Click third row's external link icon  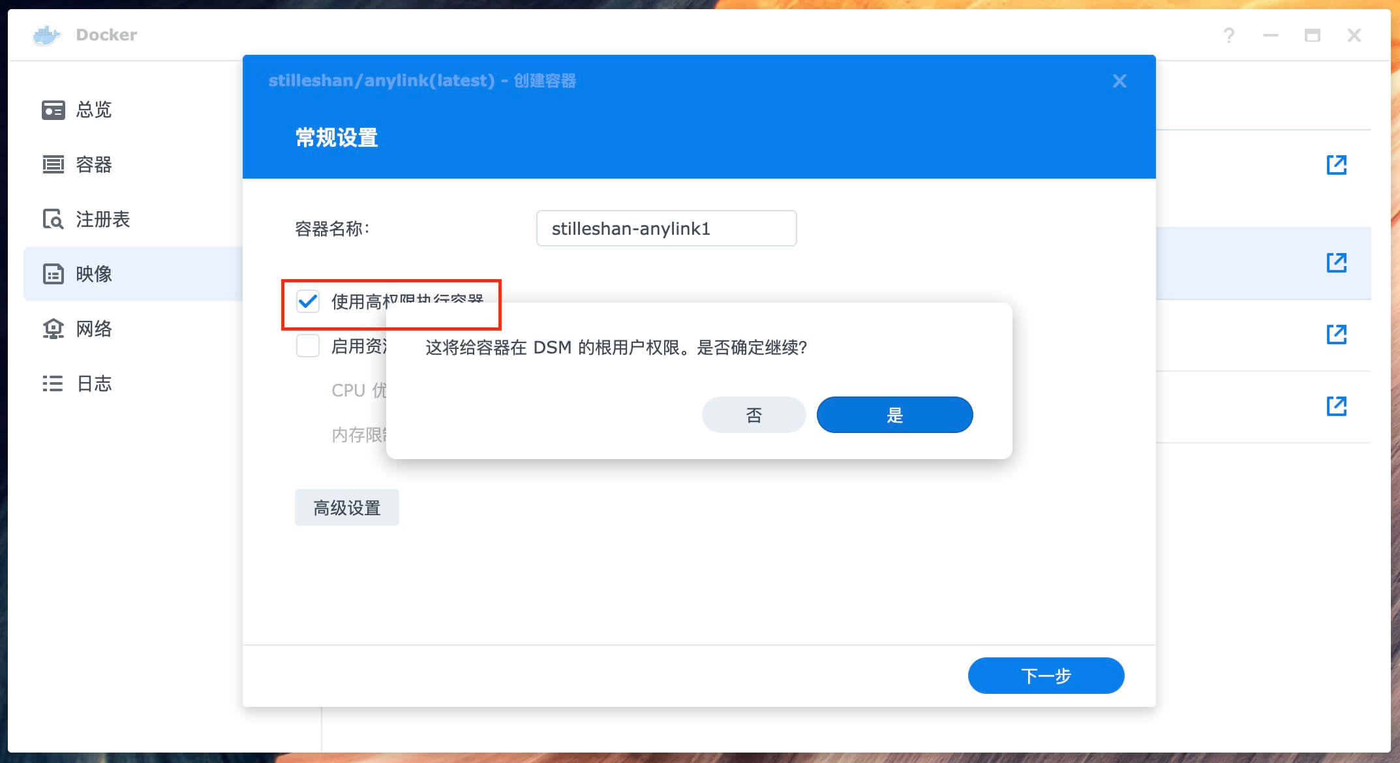pyautogui.click(x=1336, y=335)
